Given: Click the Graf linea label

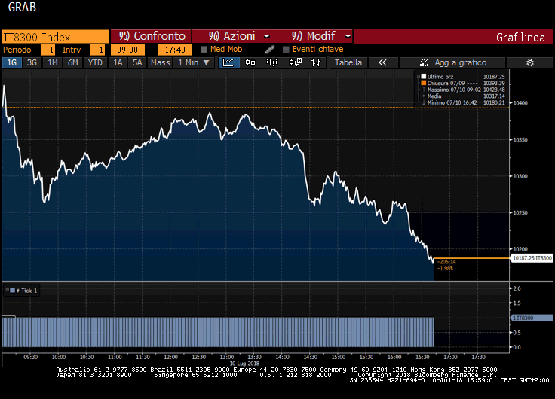Looking at the screenshot, I should click(x=520, y=37).
